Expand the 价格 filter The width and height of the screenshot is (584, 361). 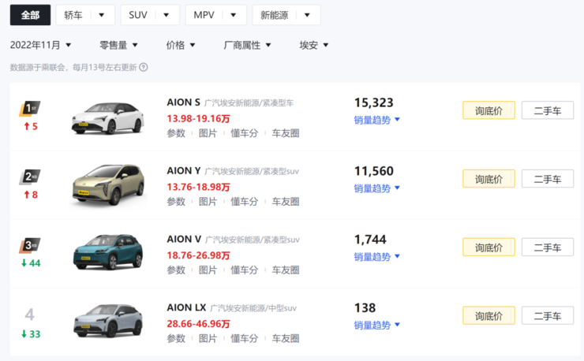181,45
